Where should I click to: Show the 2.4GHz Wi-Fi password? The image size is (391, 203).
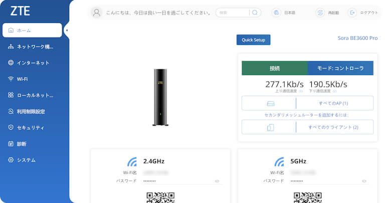(217, 181)
